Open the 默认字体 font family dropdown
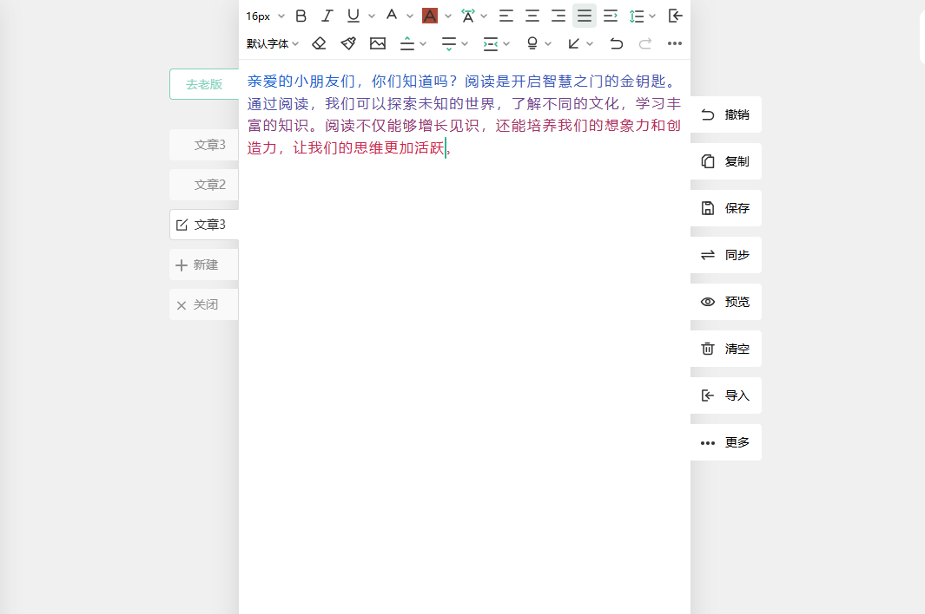 coord(272,43)
